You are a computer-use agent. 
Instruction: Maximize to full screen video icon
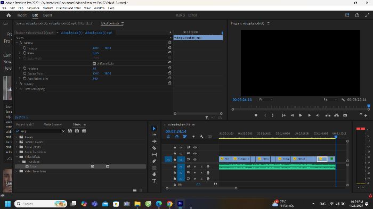[367, 15]
